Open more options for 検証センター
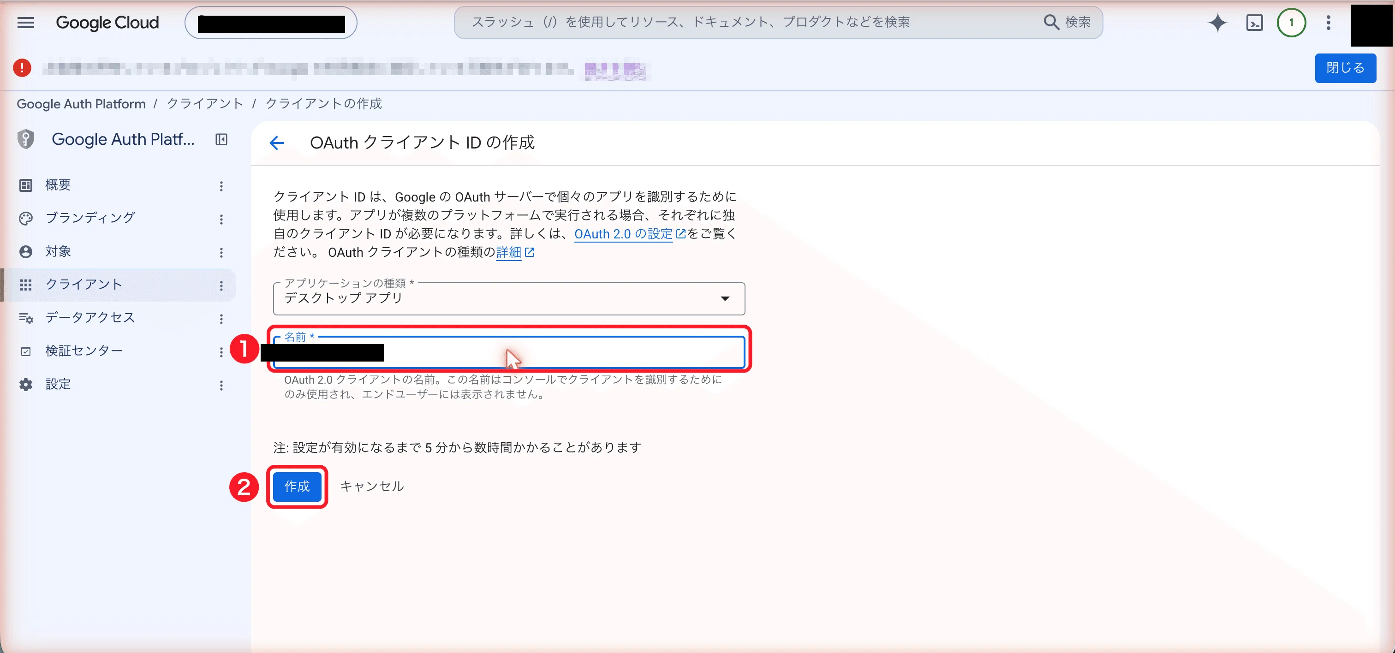1395x653 pixels. (221, 352)
